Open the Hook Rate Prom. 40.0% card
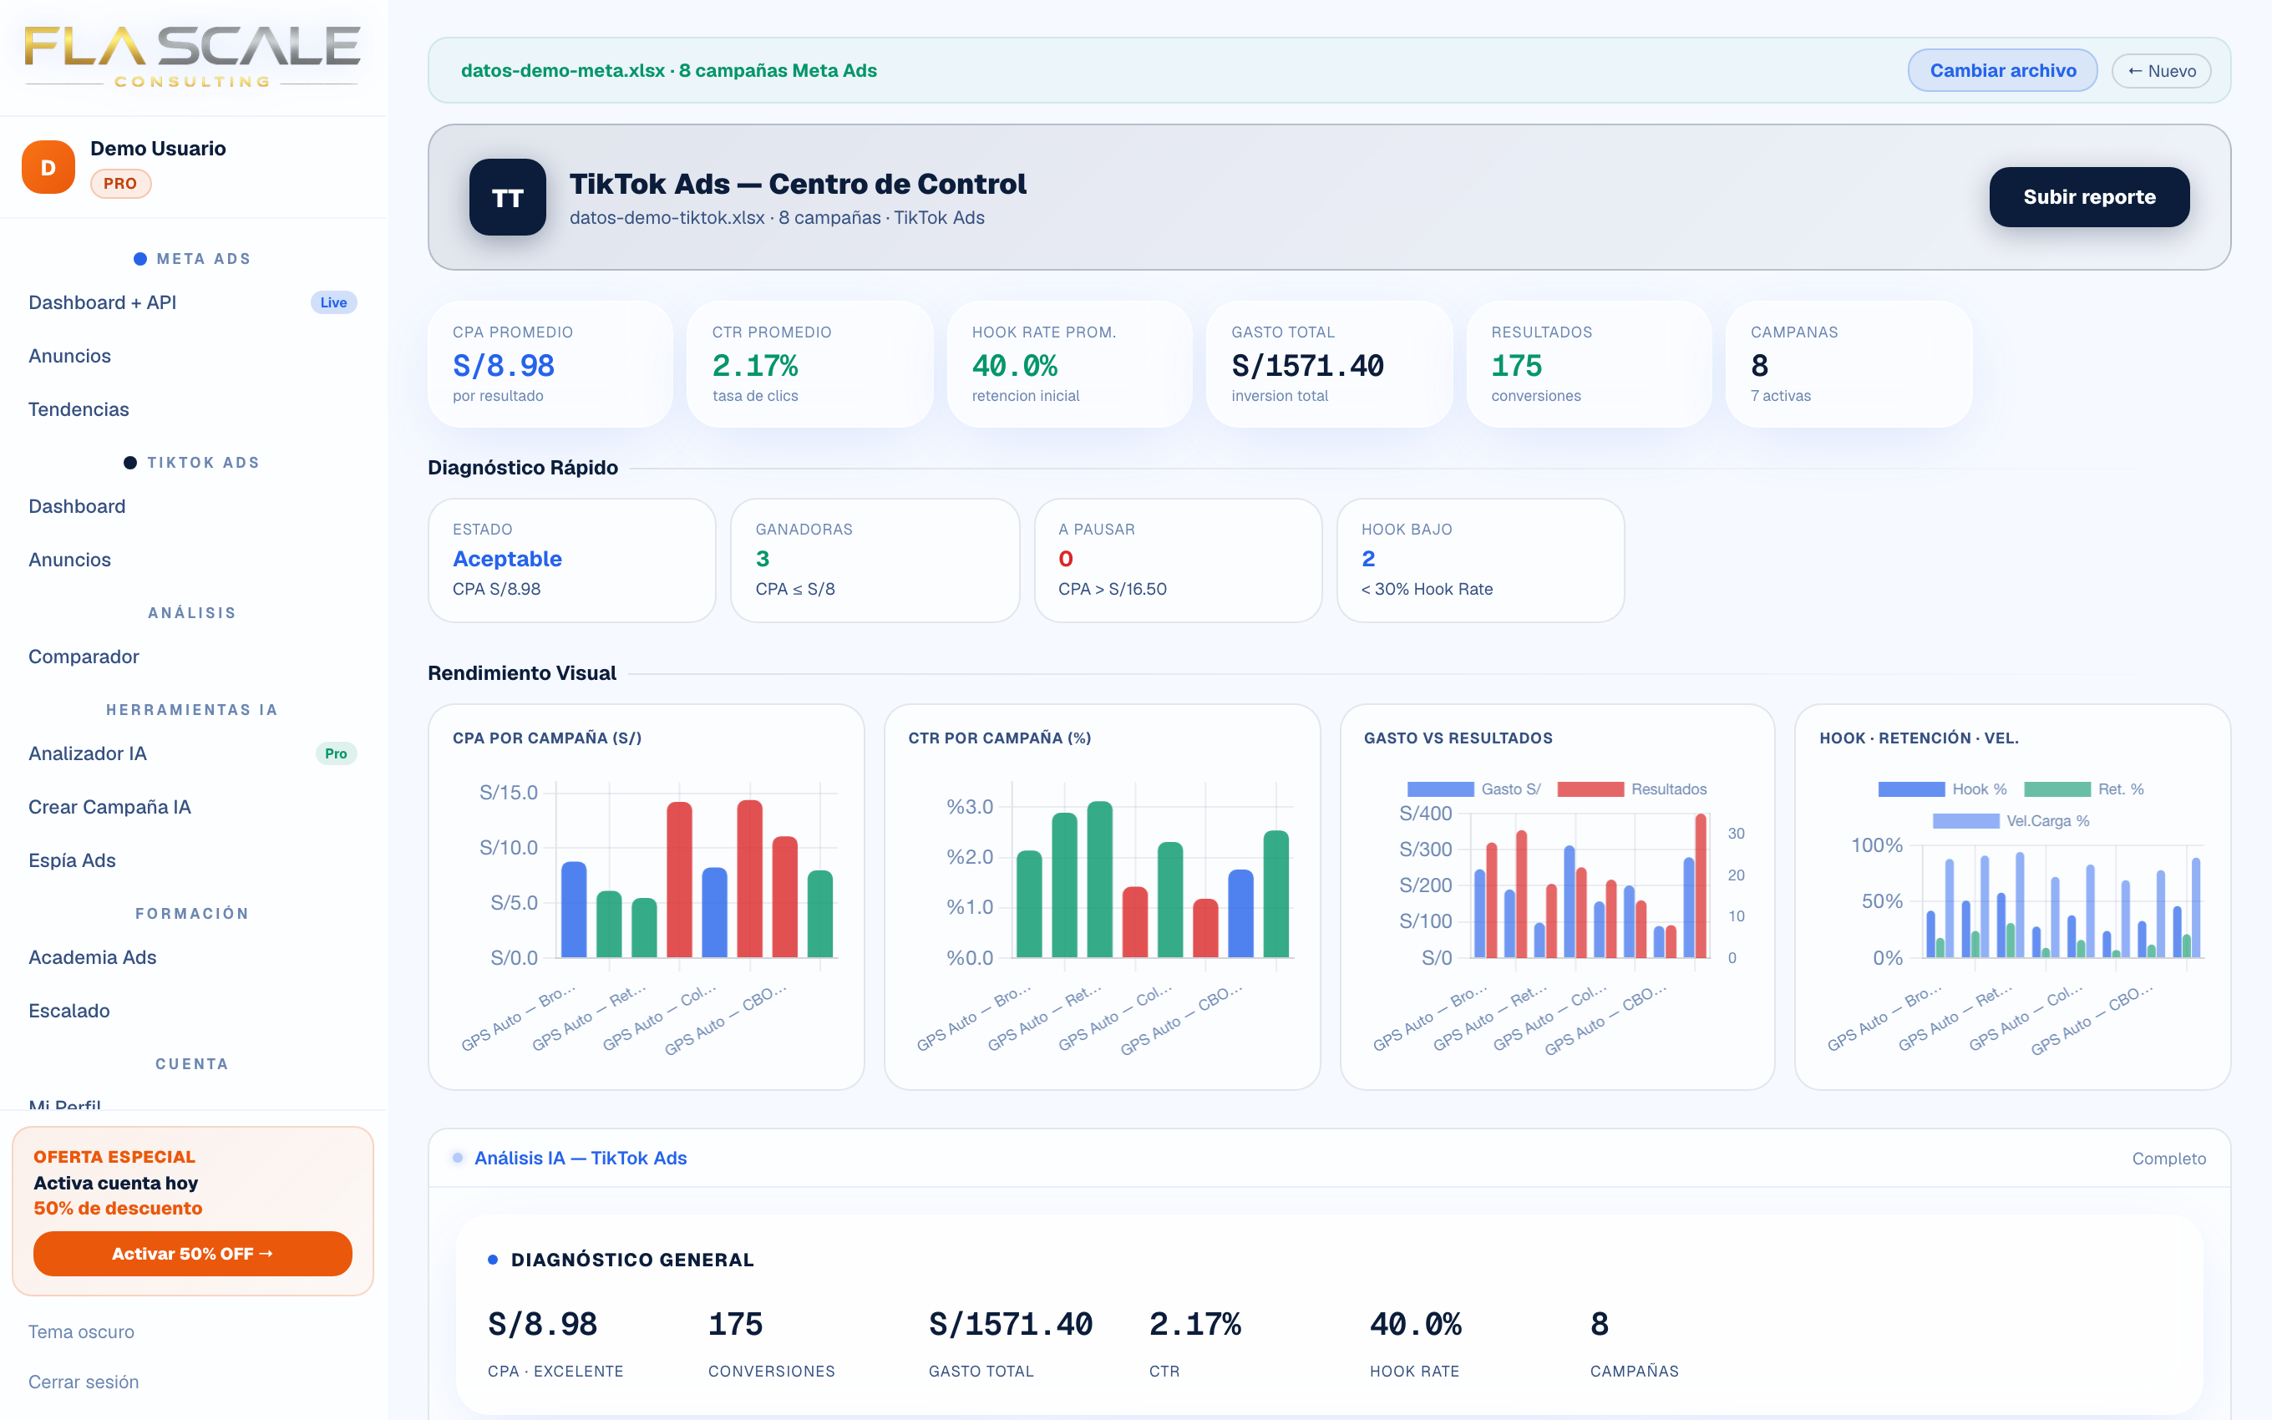This screenshot has height=1420, width=2272. click(x=1069, y=364)
